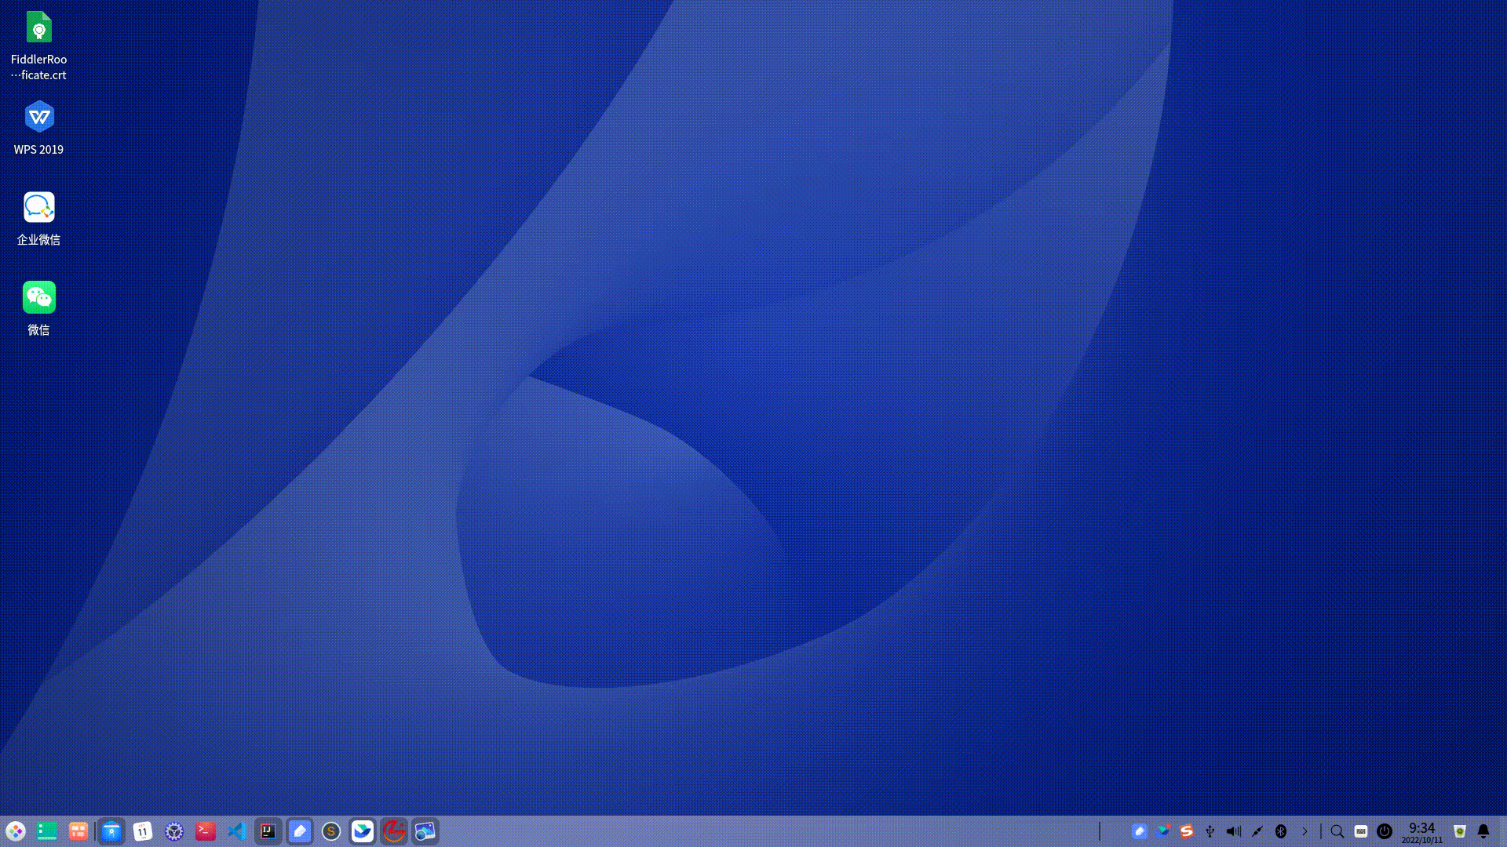
Task: Click the clock showing 9:34
Action: point(1421,831)
